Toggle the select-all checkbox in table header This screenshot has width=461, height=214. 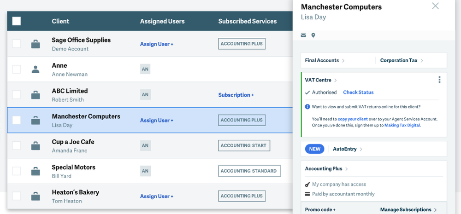coord(17,21)
